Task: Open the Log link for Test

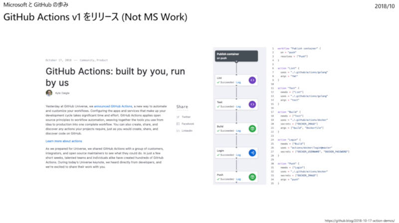Action: point(238,106)
